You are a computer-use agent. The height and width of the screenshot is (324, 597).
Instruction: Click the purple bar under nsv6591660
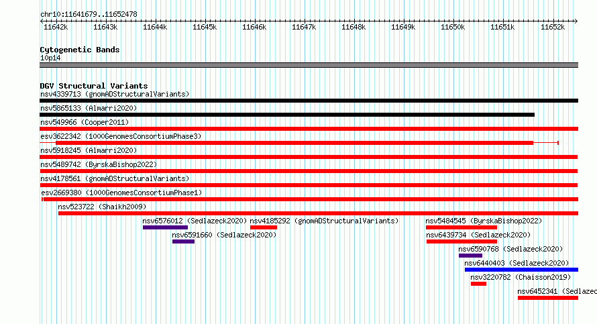184,241
